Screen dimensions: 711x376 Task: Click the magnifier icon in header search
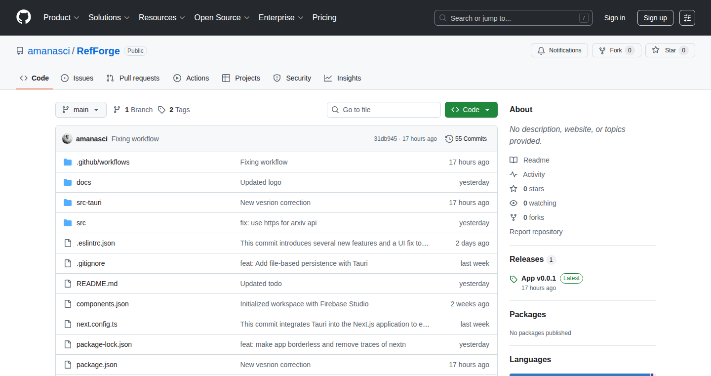click(x=443, y=18)
